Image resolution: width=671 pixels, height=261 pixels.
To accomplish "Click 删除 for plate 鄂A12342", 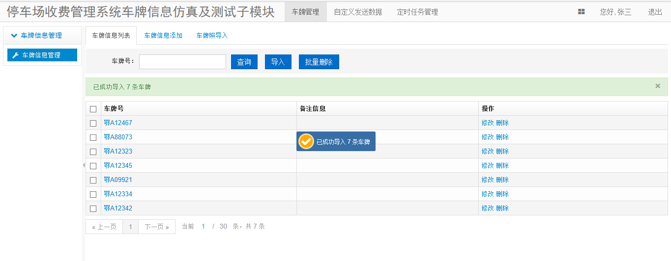I will [x=502, y=208].
